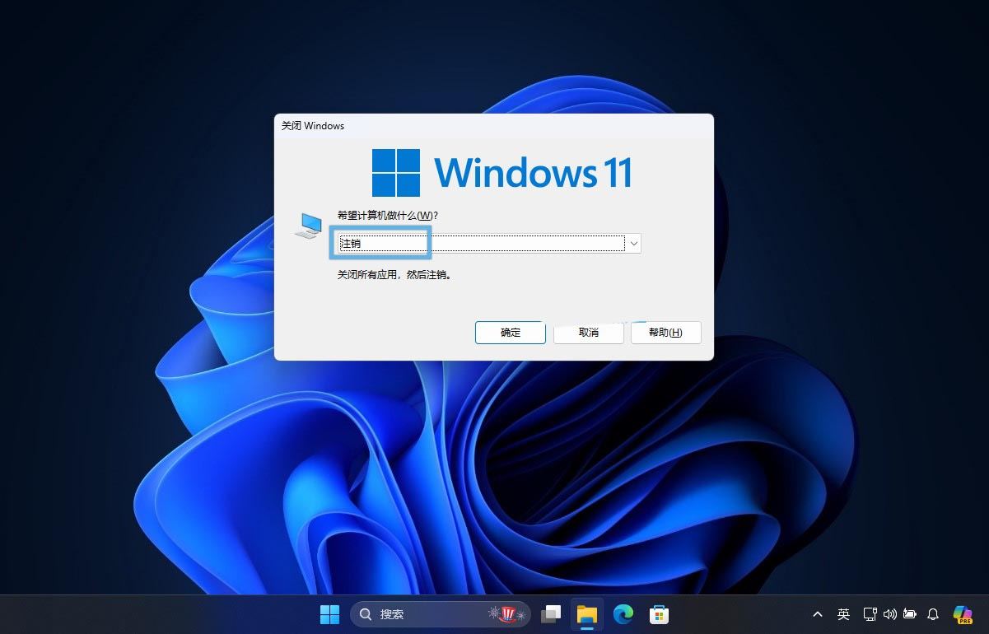The height and width of the screenshot is (634, 989).
Task: Expand the 注销 action dropdown arrow
Action: point(633,244)
